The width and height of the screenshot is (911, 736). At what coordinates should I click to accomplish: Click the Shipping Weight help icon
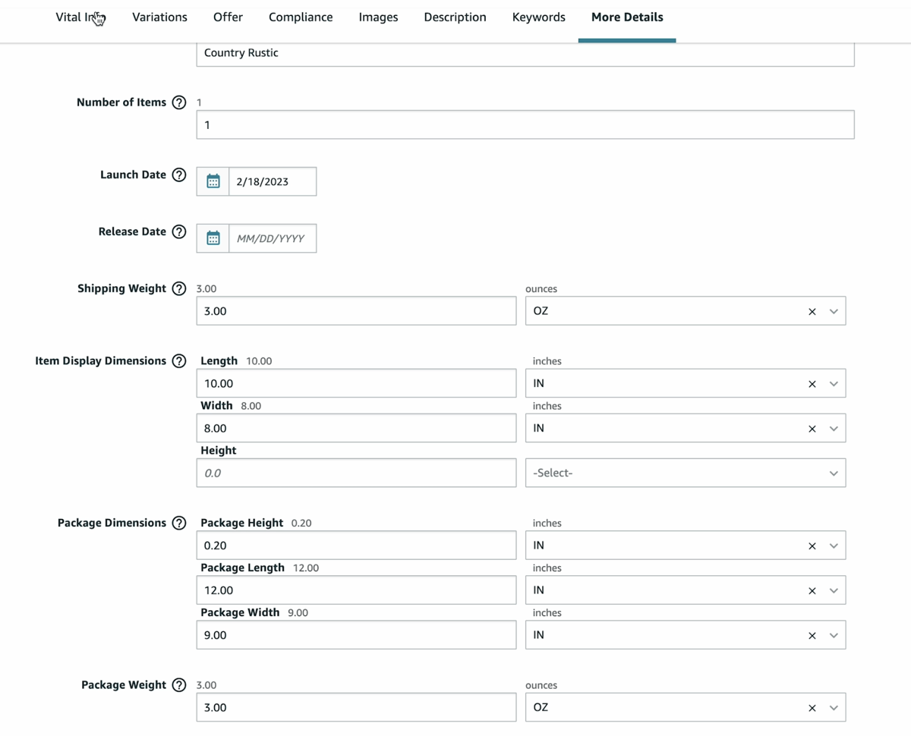point(178,288)
